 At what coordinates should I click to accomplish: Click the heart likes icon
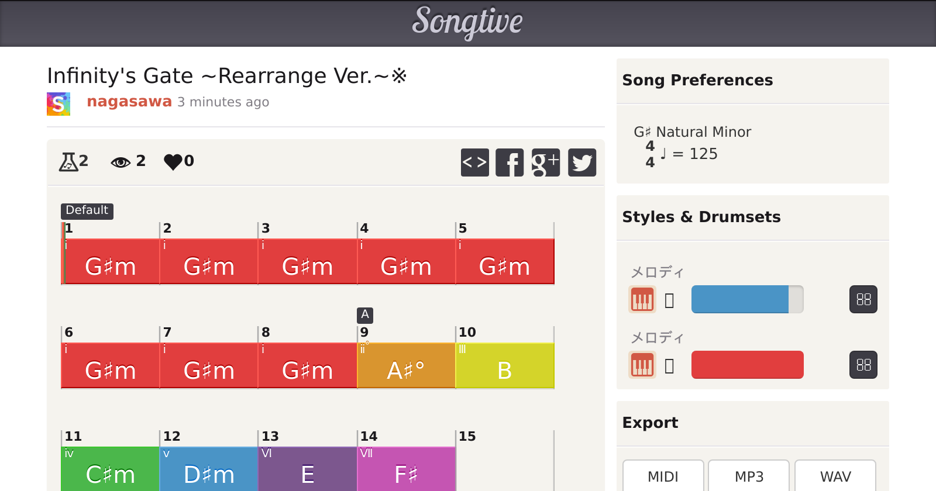click(x=173, y=162)
